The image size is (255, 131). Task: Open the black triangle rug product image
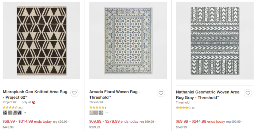click(42, 40)
